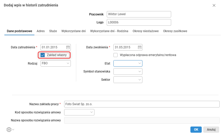
Task: Check Wypłacona odprawa emerytalno/rentowa box
Action: coord(115,55)
